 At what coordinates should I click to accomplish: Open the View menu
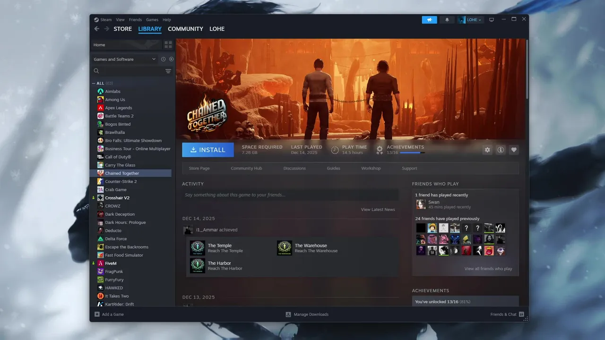(121, 20)
